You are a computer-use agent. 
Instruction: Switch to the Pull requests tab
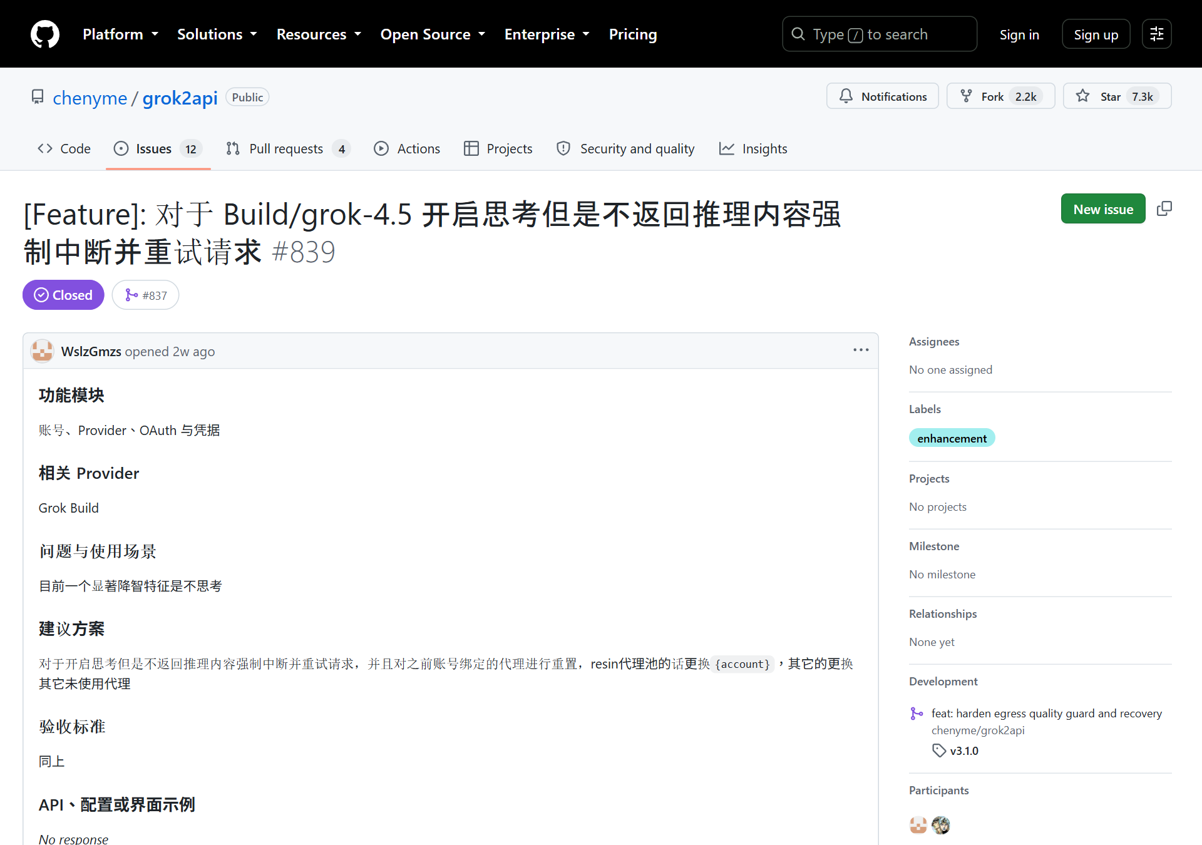coord(288,148)
